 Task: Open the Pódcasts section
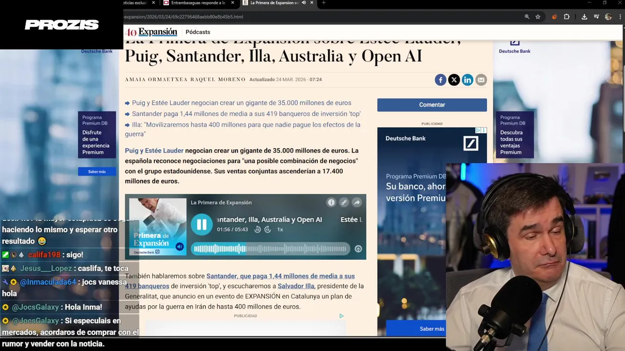[198, 32]
